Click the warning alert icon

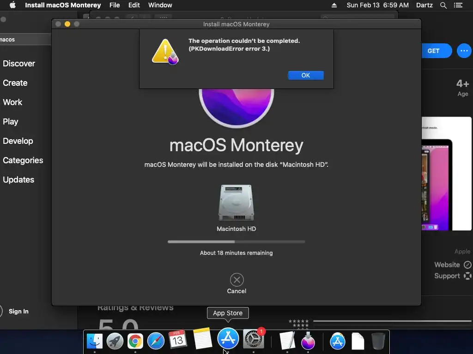165,52
